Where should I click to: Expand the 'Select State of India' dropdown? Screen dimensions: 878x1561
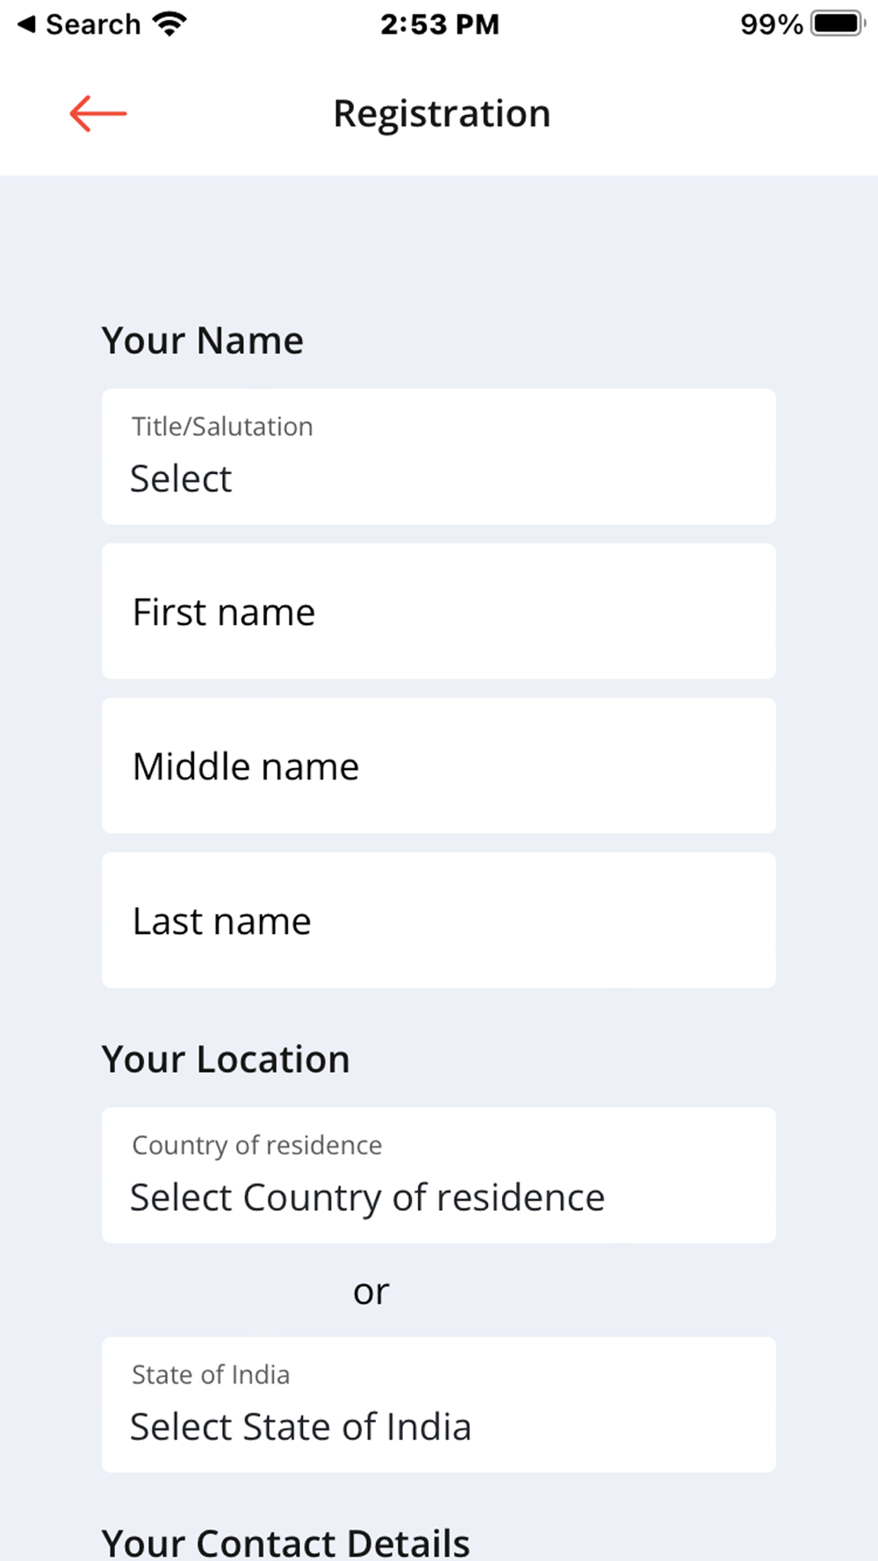[438, 1405]
